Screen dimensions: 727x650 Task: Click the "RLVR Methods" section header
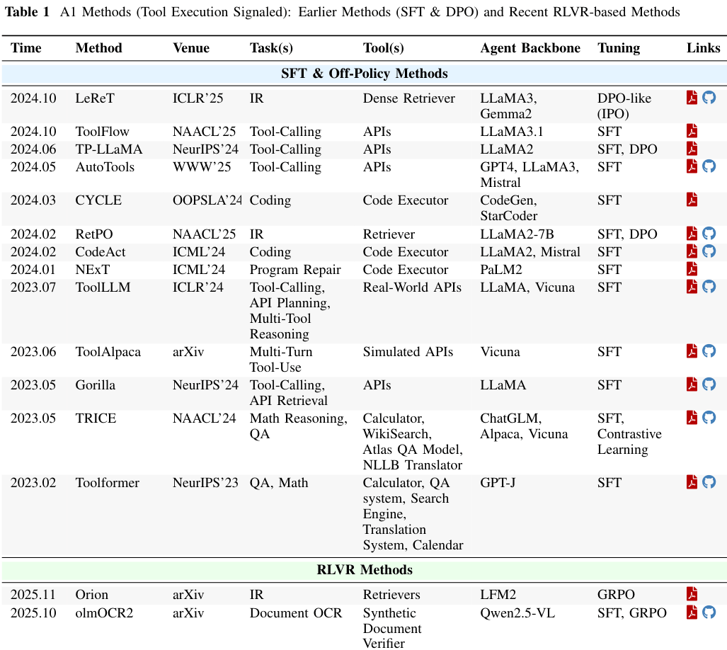pyautogui.click(x=364, y=570)
